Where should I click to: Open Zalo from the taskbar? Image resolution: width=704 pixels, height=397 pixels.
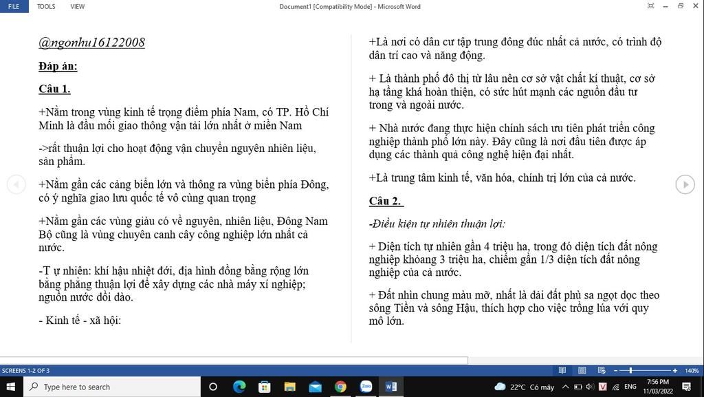[x=366, y=387]
